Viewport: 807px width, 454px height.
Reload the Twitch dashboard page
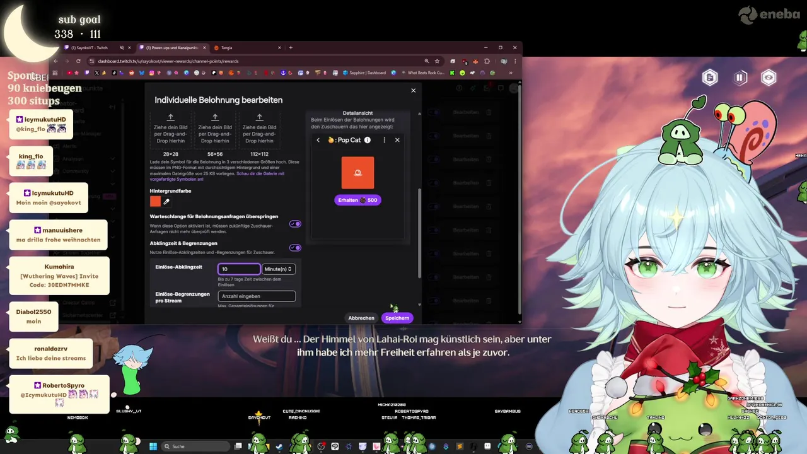point(78,61)
